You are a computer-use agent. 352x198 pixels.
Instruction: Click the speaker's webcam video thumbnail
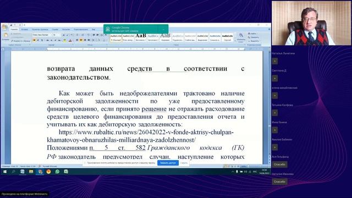(312, 23)
